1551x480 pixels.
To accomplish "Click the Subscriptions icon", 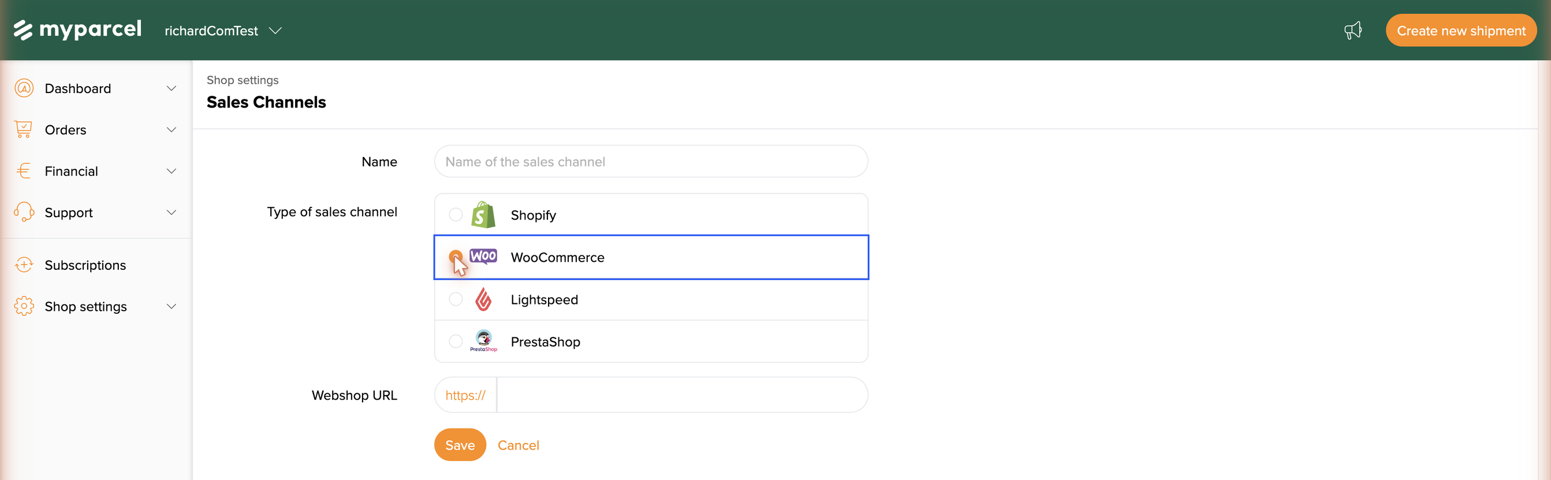I will [x=24, y=265].
